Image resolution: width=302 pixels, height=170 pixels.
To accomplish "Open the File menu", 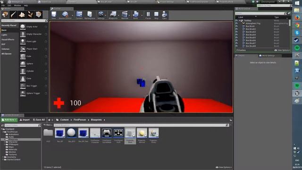I will tap(3, 5).
